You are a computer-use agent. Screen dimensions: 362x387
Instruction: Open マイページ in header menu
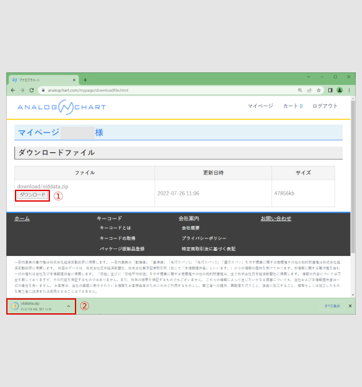tap(260, 106)
